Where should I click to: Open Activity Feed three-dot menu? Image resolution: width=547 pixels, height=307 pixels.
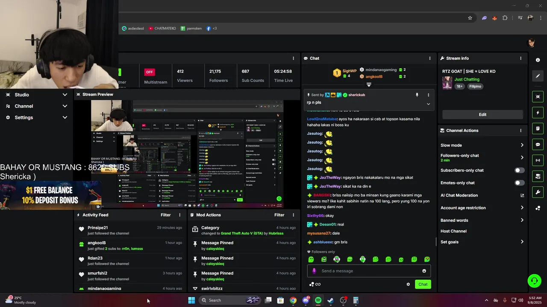pyautogui.click(x=179, y=215)
